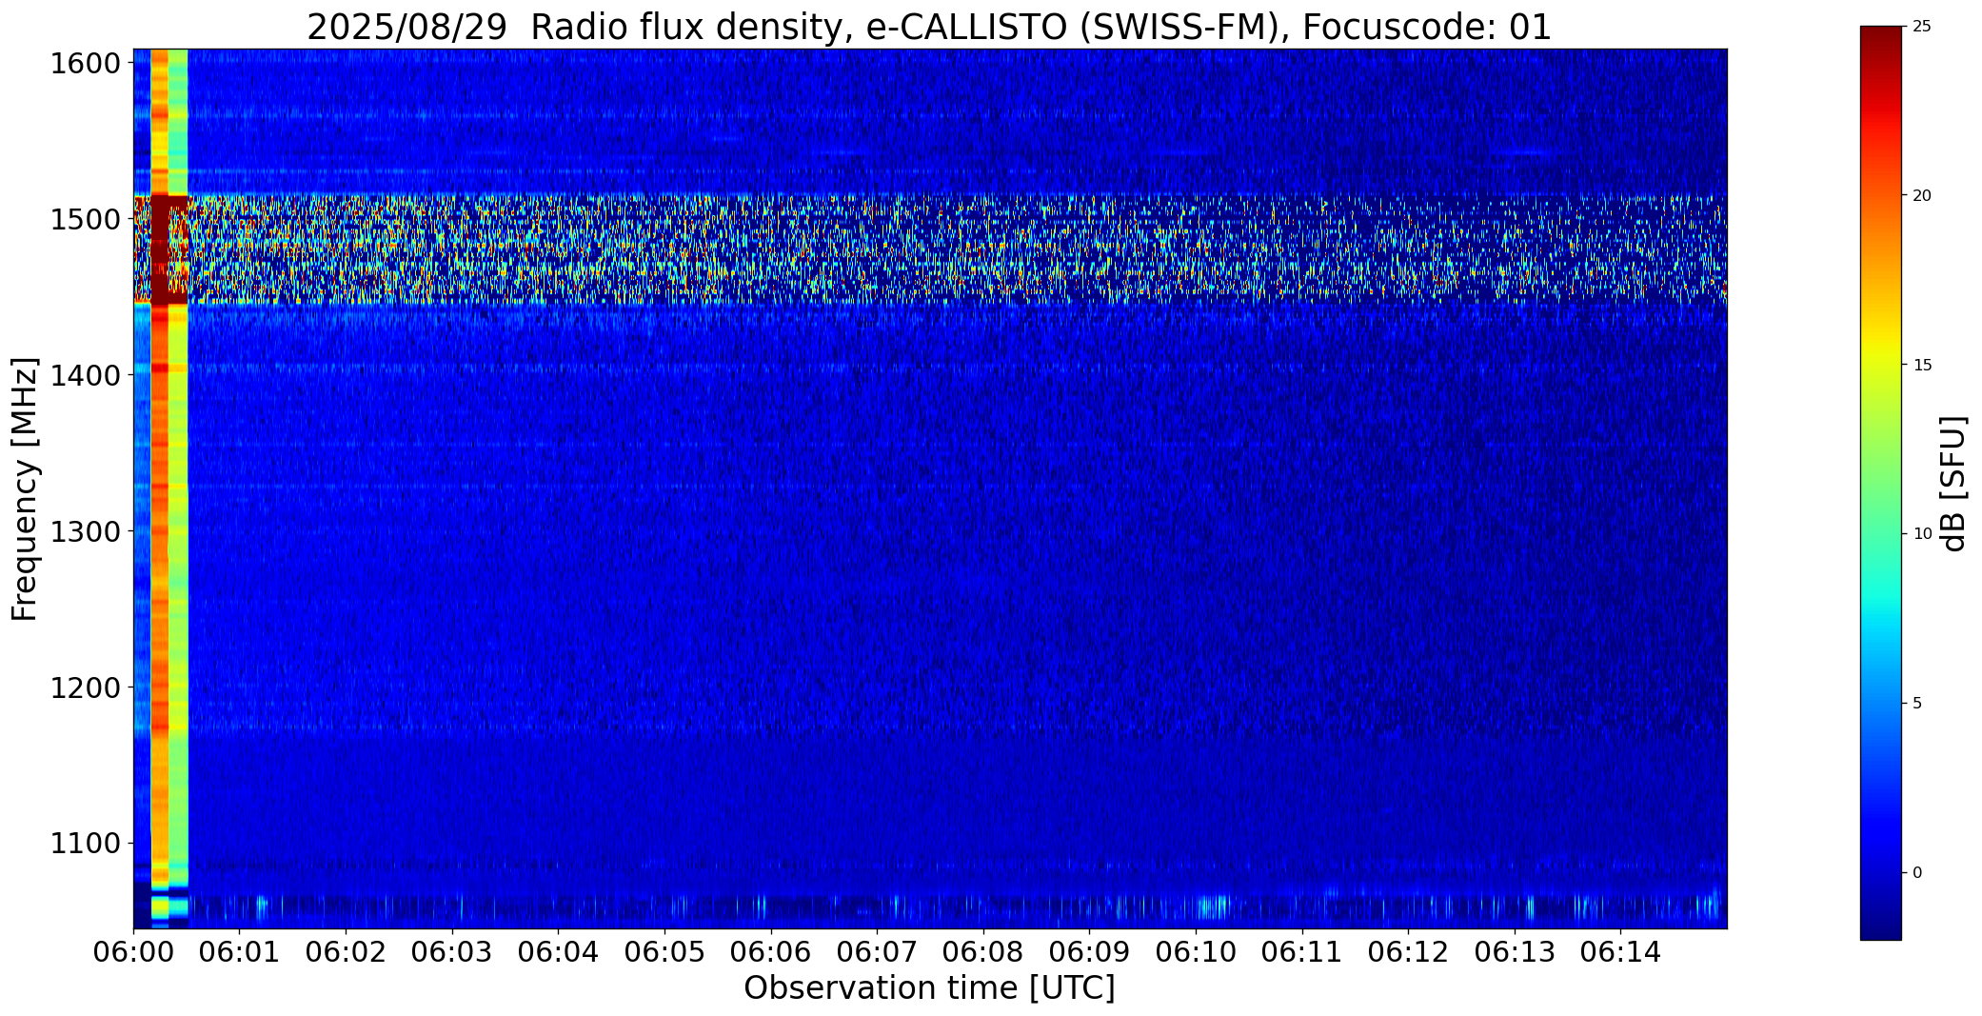Click the 06:05 time tick label
Screen dimensions: 1982x1016
(x=664, y=952)
